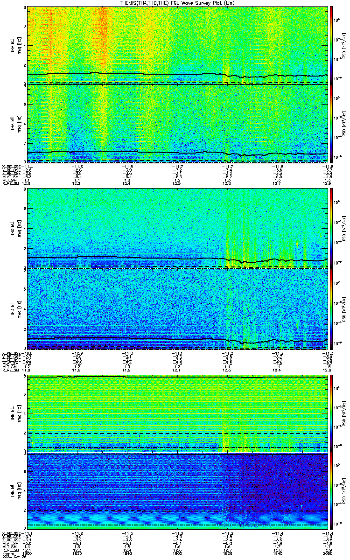Click the 1920 time tick label
The width and height of the screenshot is (350, 560).
(x=227, y=554)
